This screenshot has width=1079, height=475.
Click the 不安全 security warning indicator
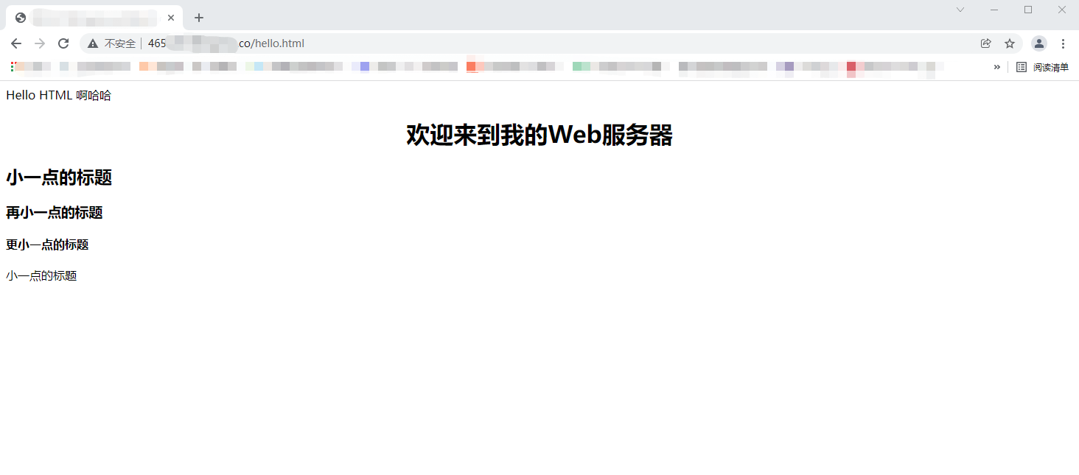point(112,43)
